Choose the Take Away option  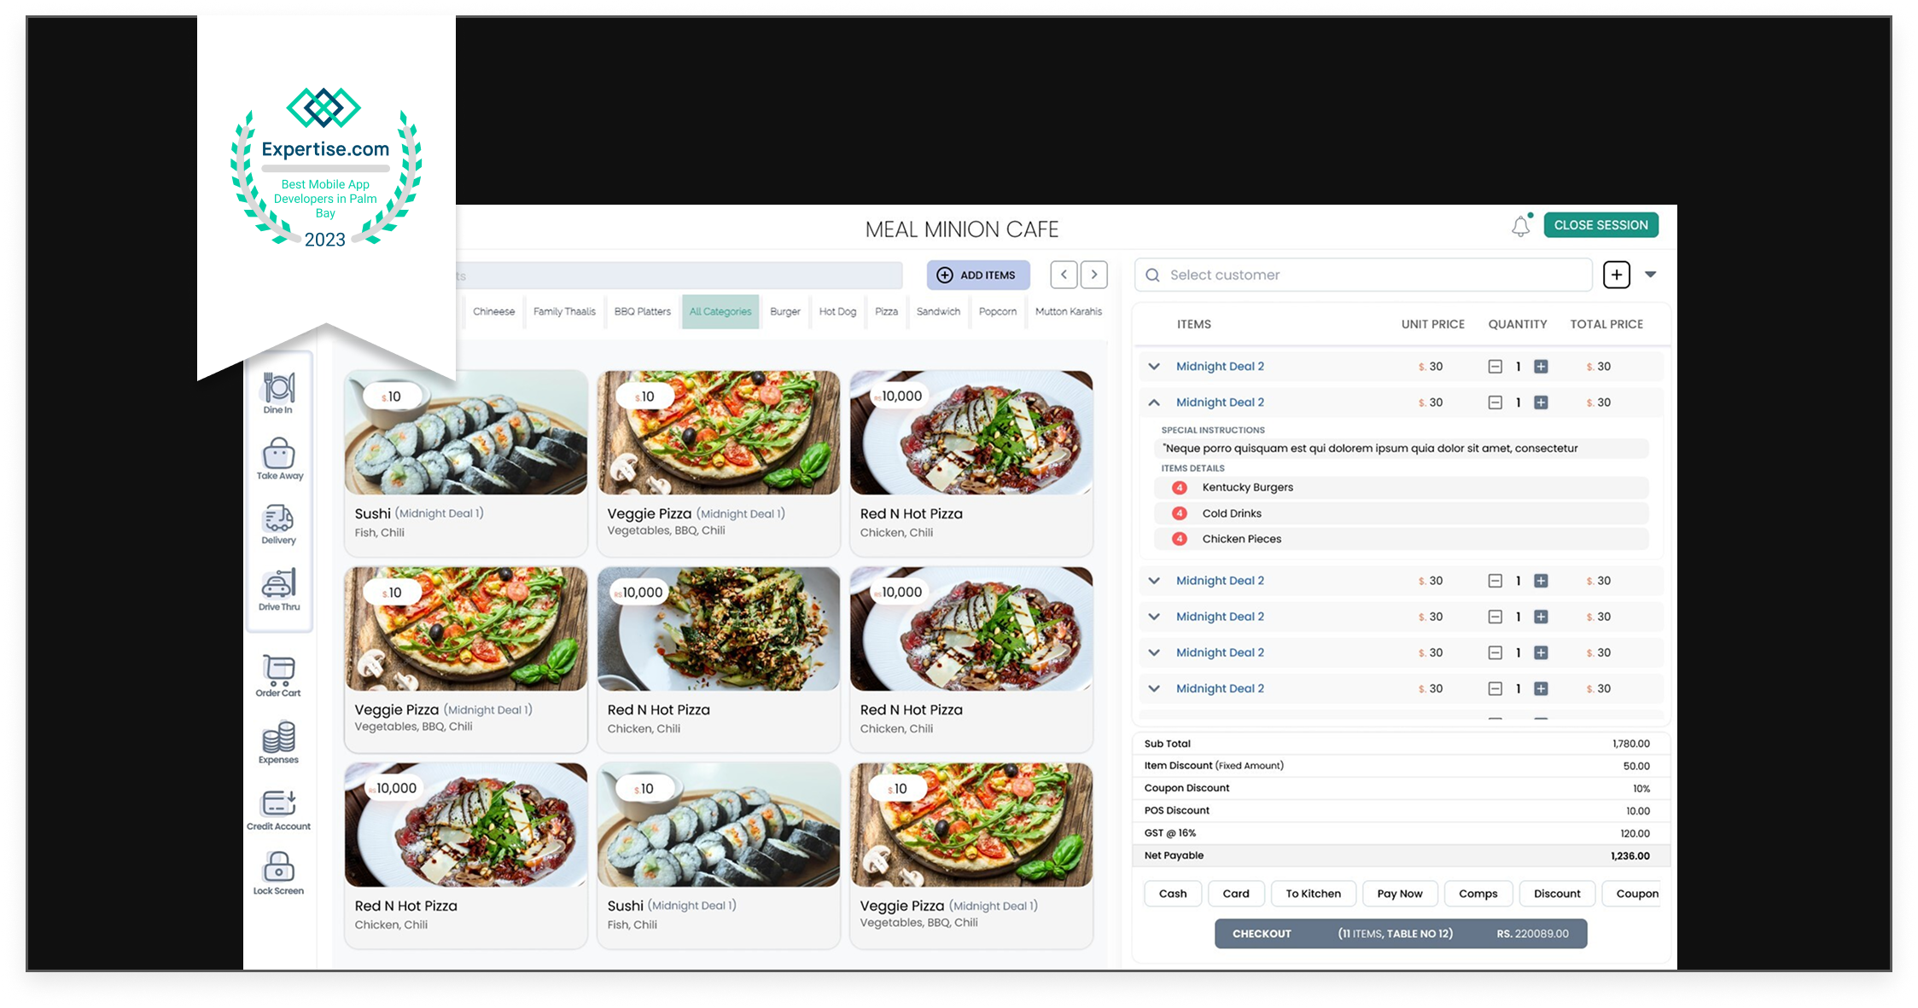(x=279, y=459)
